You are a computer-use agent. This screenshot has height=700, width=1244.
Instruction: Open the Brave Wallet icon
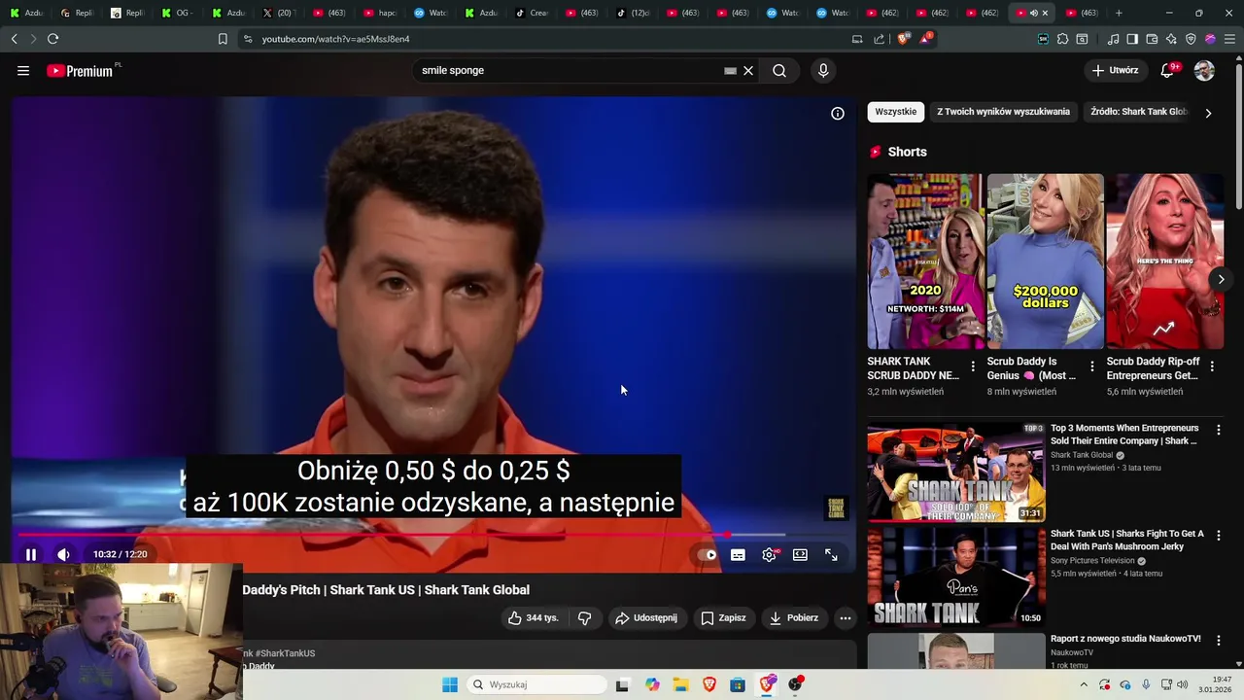[1152, 39]
